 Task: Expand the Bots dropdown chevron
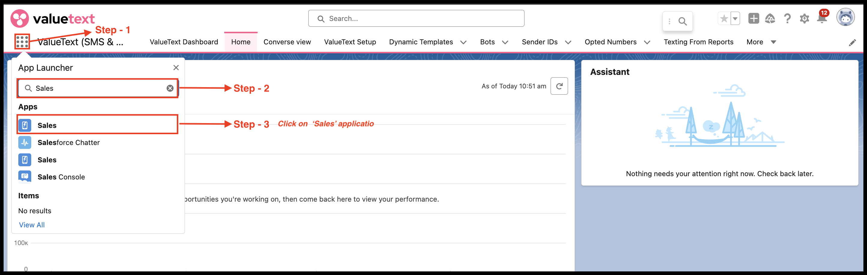click(505, 42)
